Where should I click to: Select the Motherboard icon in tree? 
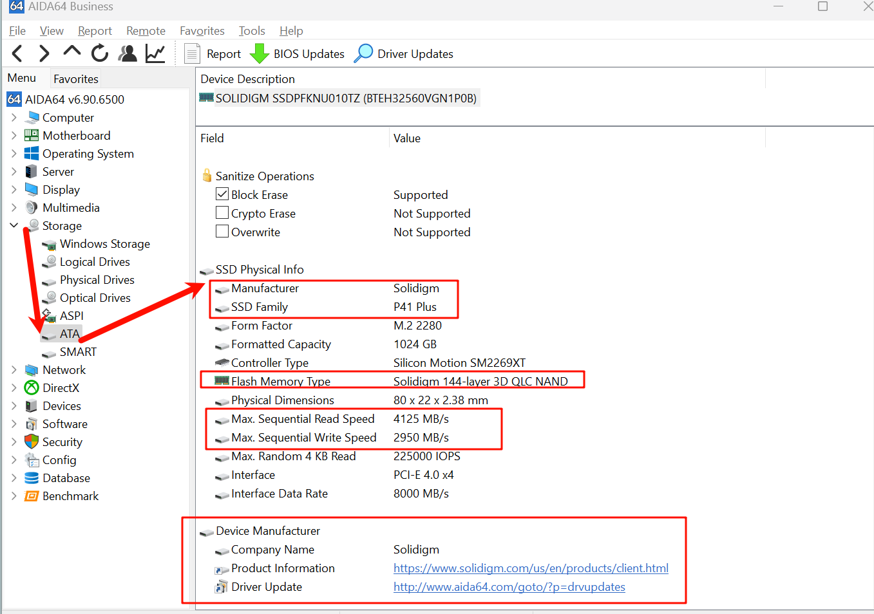coord(32,136)
